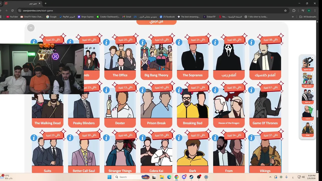This screenshot has height=181, width=322.
Task: Open info icon on From card
Action: (215, 138)
